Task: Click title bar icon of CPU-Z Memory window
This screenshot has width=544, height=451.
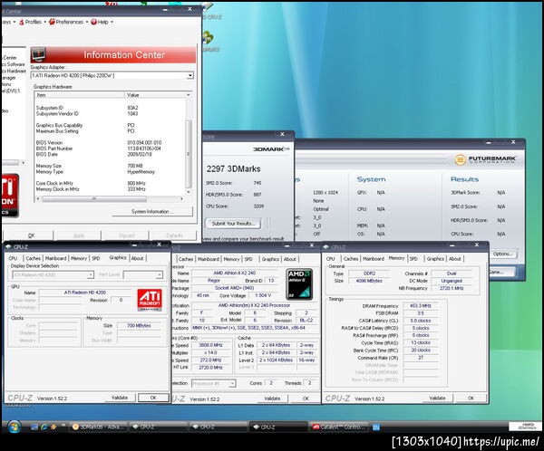Action: pyautogui.click(x=326, y=247)
